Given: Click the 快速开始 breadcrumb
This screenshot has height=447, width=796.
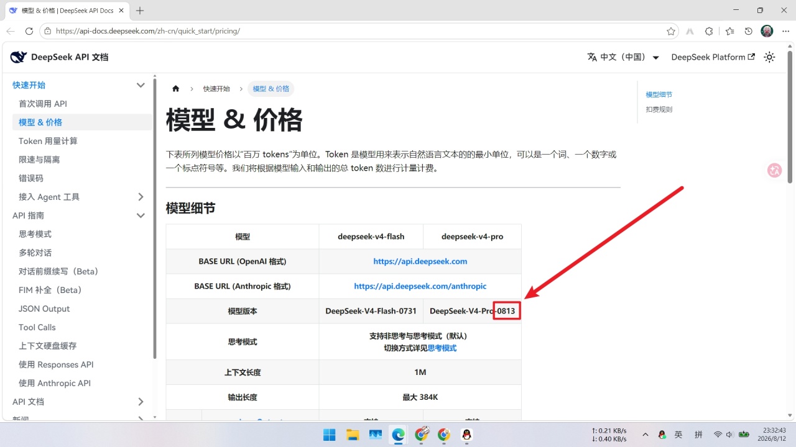Looking at the screenshot, I should tap(216, 89).
